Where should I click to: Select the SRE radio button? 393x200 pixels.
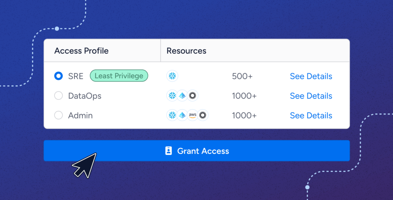click(58, 76)
